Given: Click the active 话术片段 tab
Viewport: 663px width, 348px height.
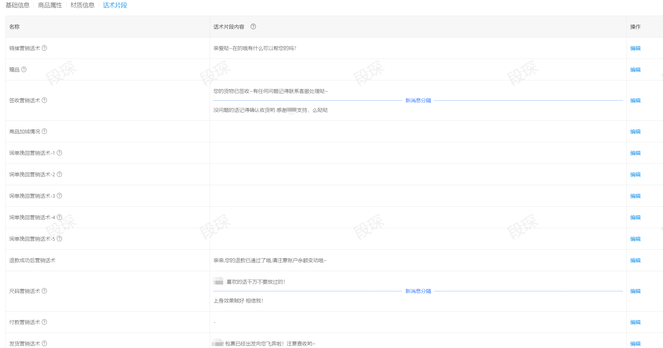Looking at the screenshot, I should [x=115, y=5].
